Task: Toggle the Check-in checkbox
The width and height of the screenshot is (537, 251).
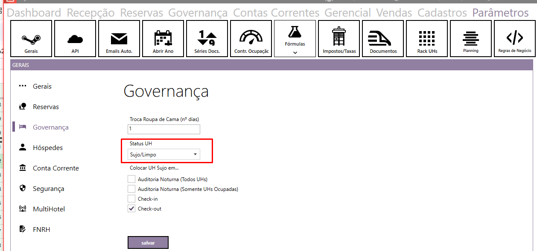Action: (131, 199)
